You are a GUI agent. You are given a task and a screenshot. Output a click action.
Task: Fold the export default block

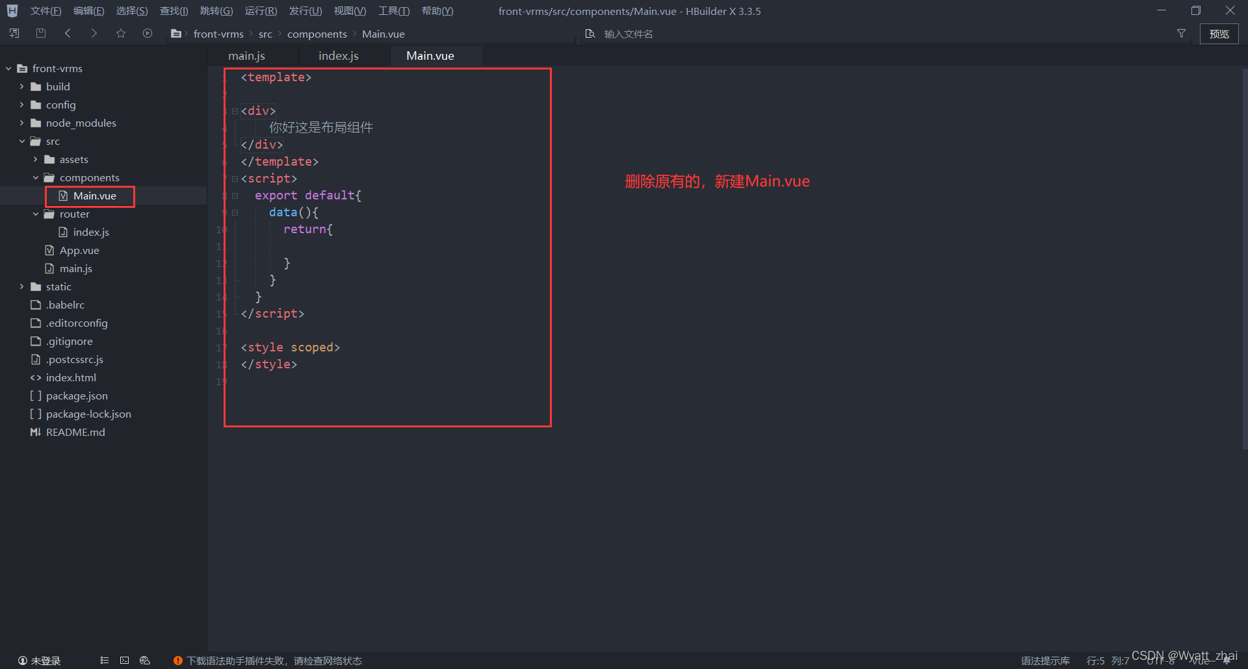tap(235, 196)
